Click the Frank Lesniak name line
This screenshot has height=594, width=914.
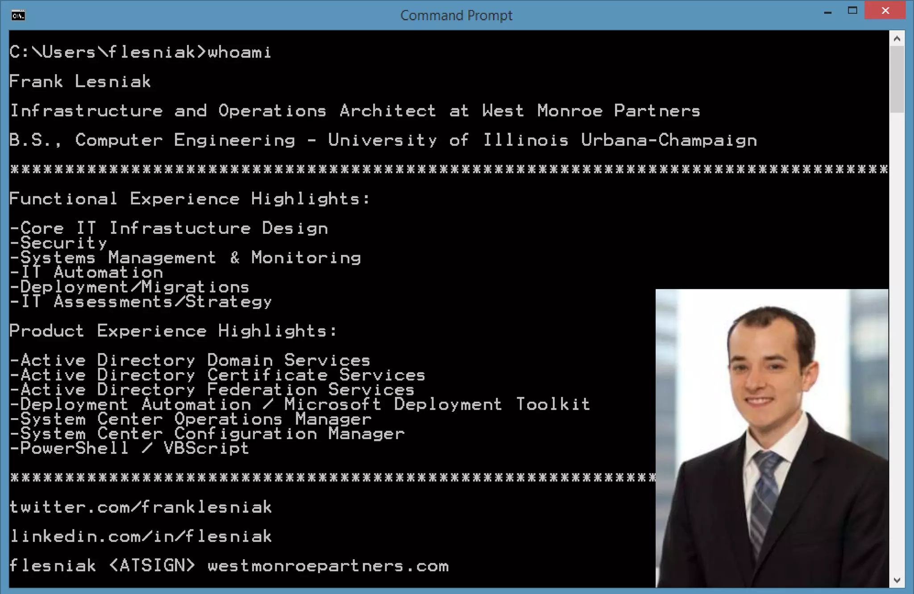[80, 82]
